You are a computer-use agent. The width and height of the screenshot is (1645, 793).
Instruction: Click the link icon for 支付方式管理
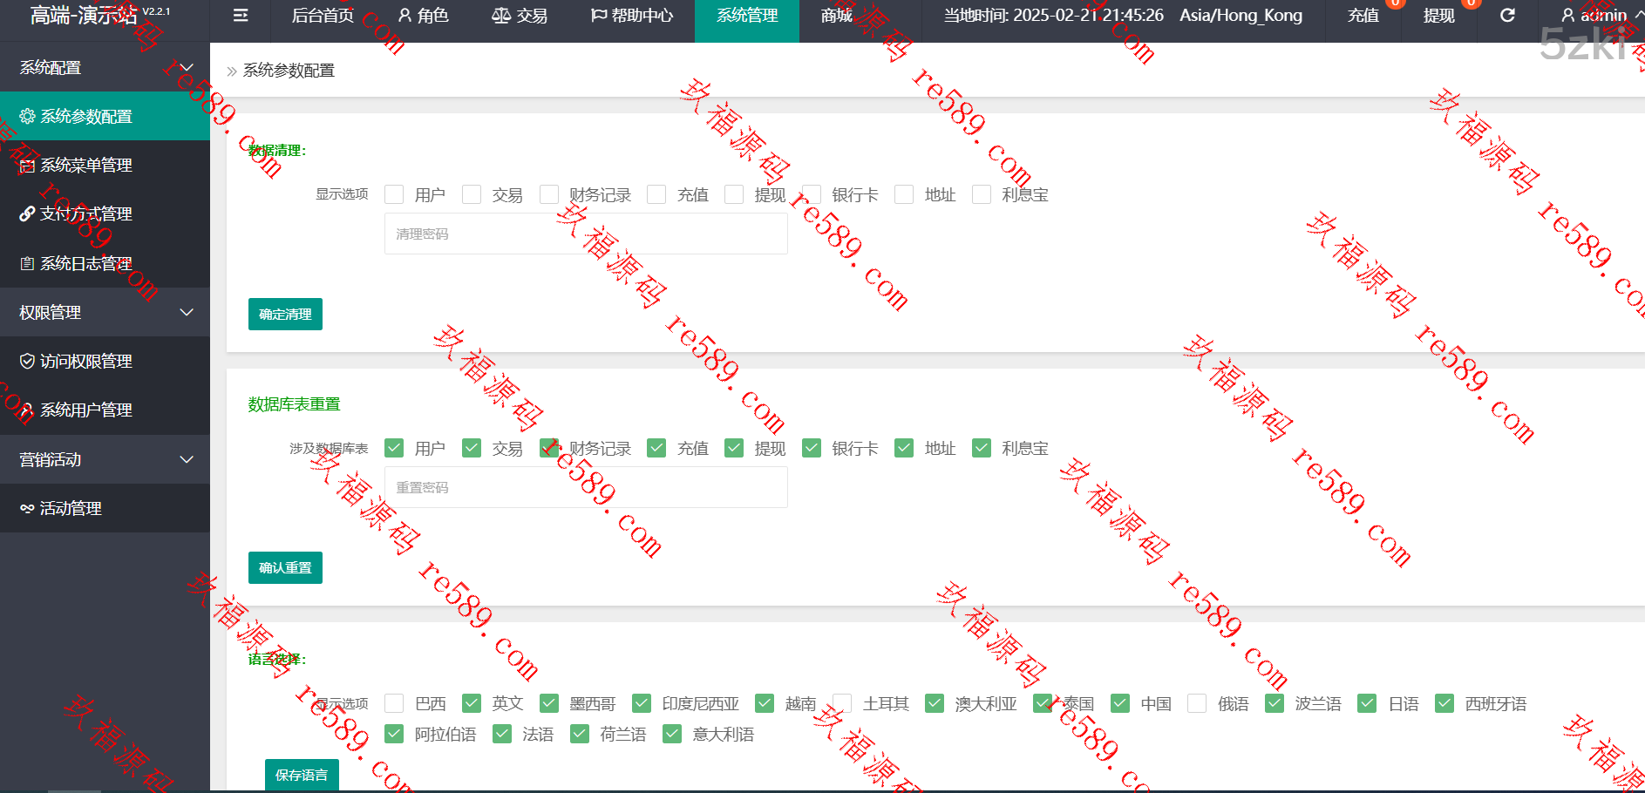click(x=27, y=214)
